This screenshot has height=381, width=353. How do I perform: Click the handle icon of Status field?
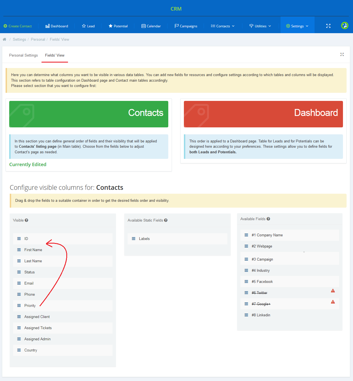pos(19,272)
